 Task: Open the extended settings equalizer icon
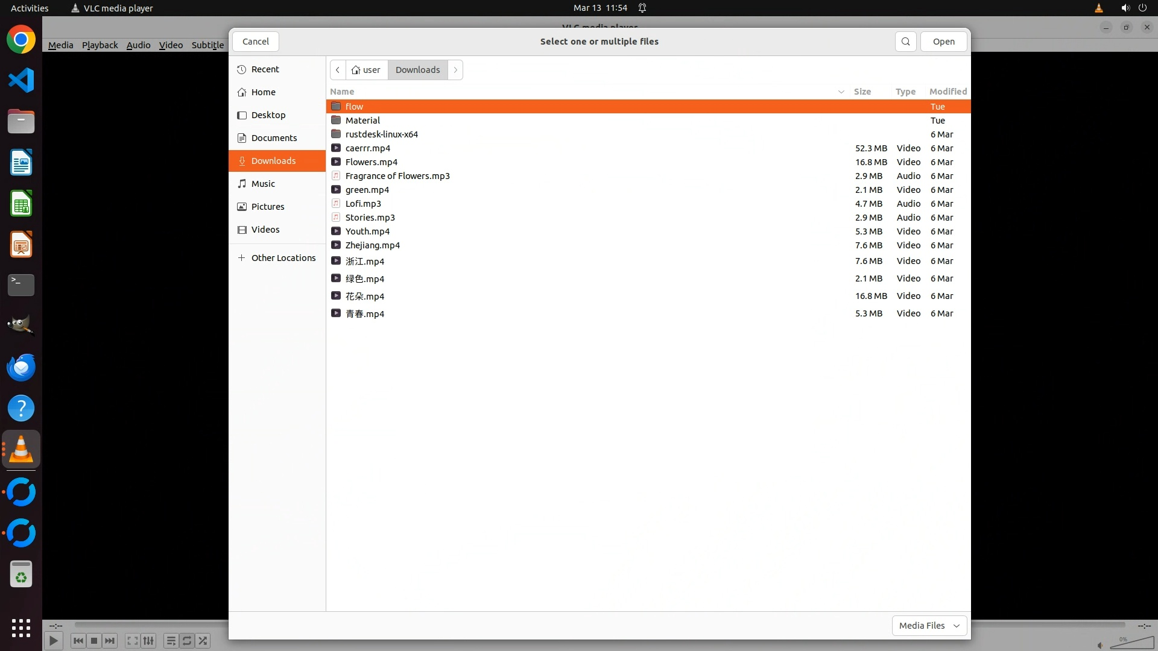pos(149,641)
